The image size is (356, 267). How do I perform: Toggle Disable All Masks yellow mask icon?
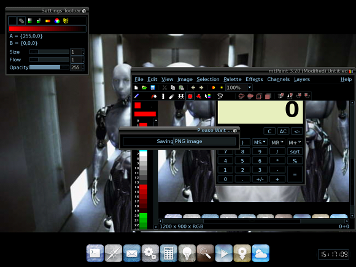[66, 21]
